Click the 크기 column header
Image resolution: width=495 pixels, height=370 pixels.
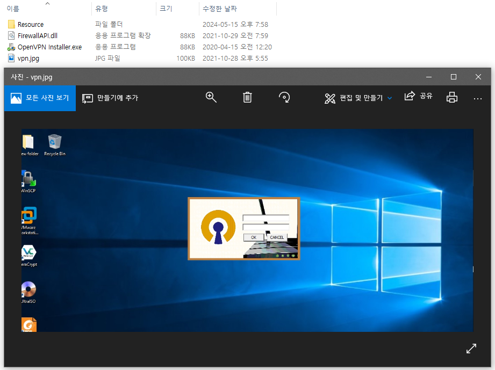point(166,9)
